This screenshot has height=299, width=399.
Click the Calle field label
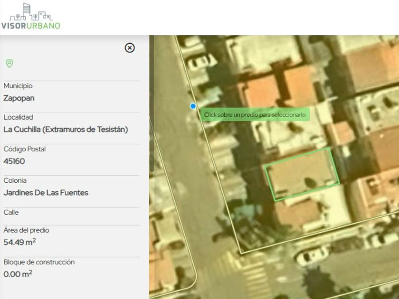(11, 213)
